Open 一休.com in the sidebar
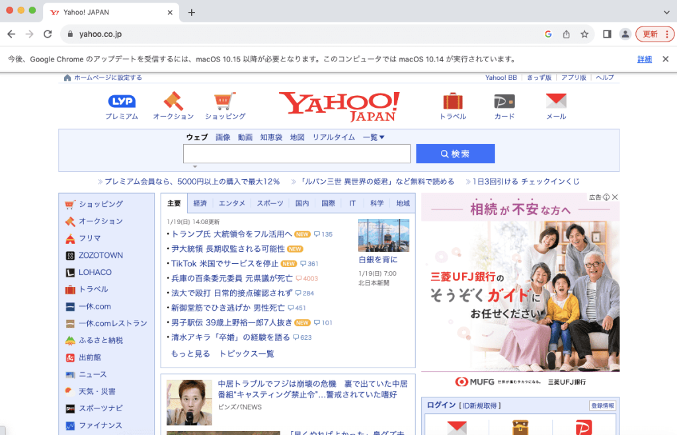The width and height of the screenshot is (677, 435). pos(95,306)
